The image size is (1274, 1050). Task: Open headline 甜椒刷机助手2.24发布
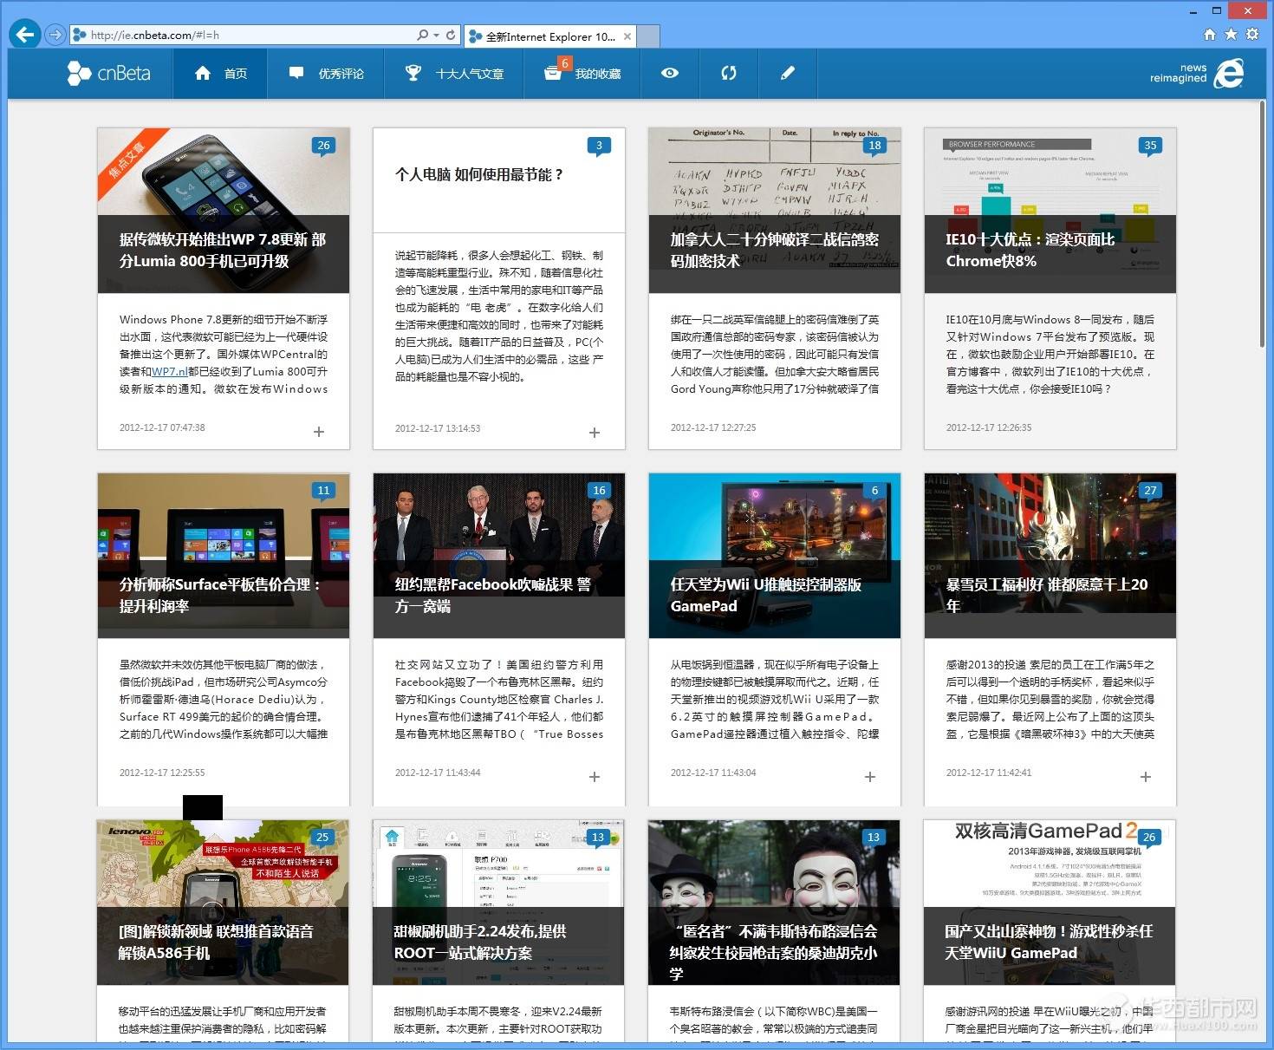479,942
